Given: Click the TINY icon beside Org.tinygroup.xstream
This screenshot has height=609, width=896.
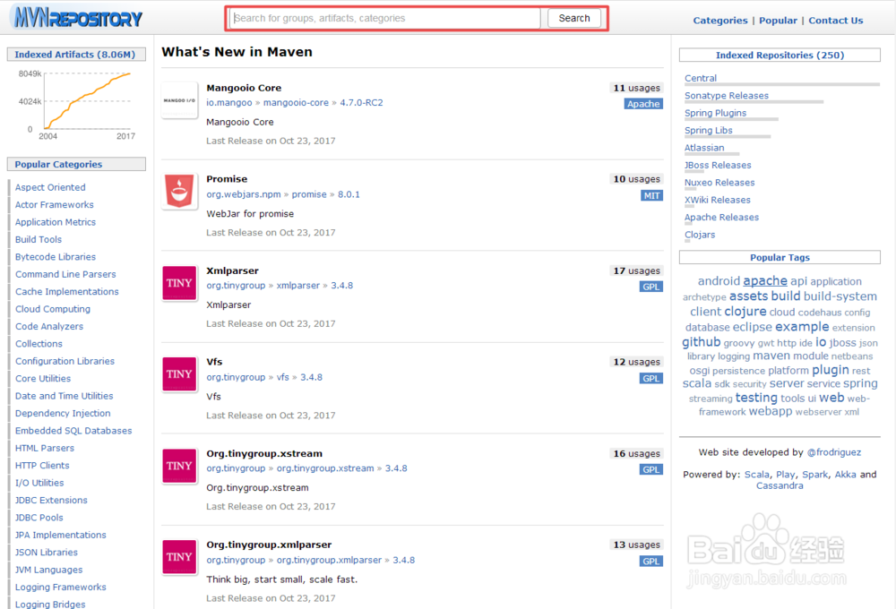Looking at the screenshot, I should click(179, 466).
